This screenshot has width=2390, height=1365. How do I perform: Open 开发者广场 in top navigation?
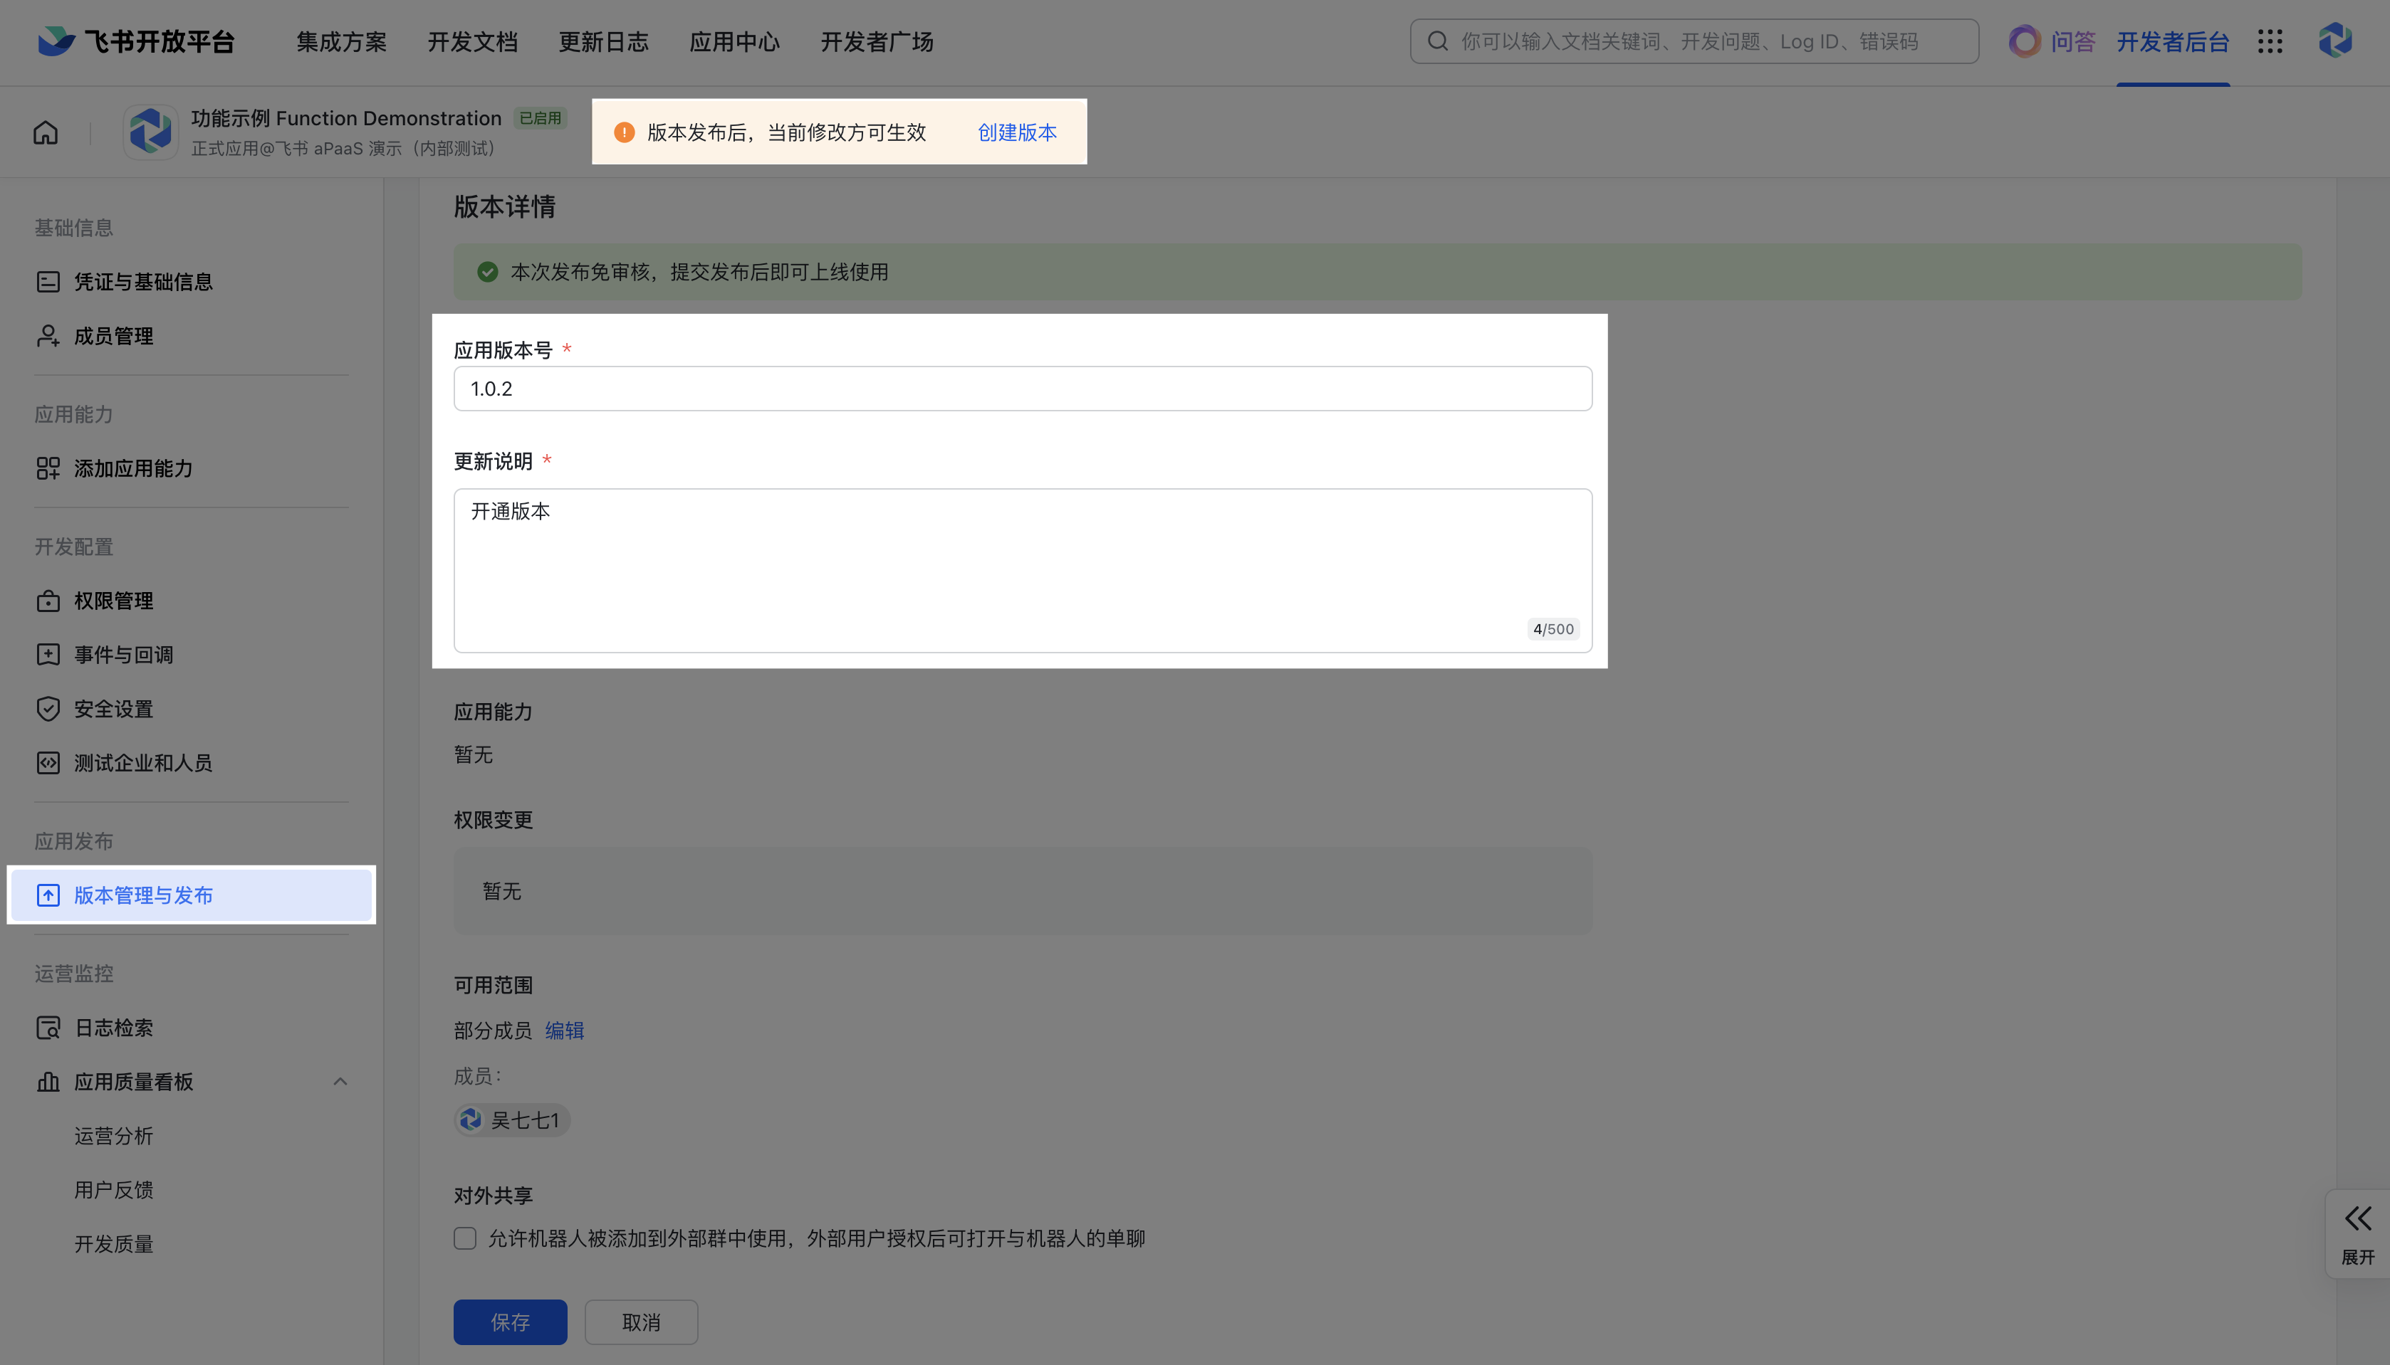(877, 41)
